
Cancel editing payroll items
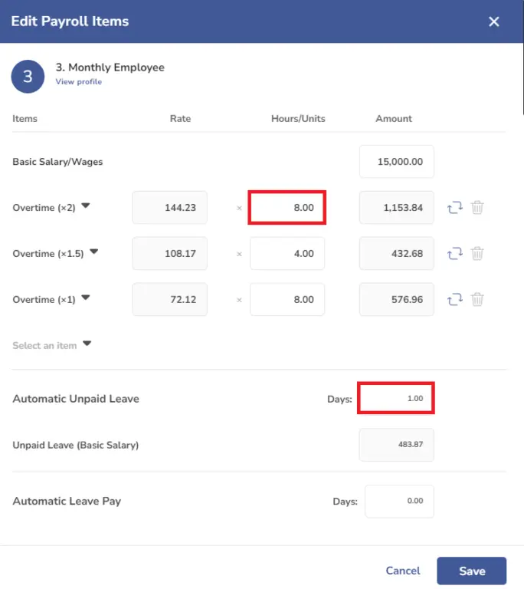pos(403,571)
